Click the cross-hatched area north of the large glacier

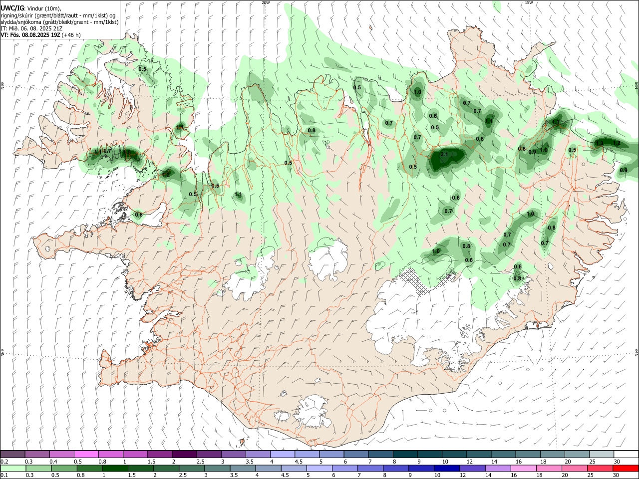tap(427, 281)
